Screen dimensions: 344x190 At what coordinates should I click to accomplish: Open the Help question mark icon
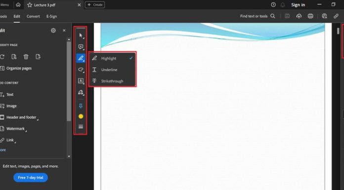(273, 4)
